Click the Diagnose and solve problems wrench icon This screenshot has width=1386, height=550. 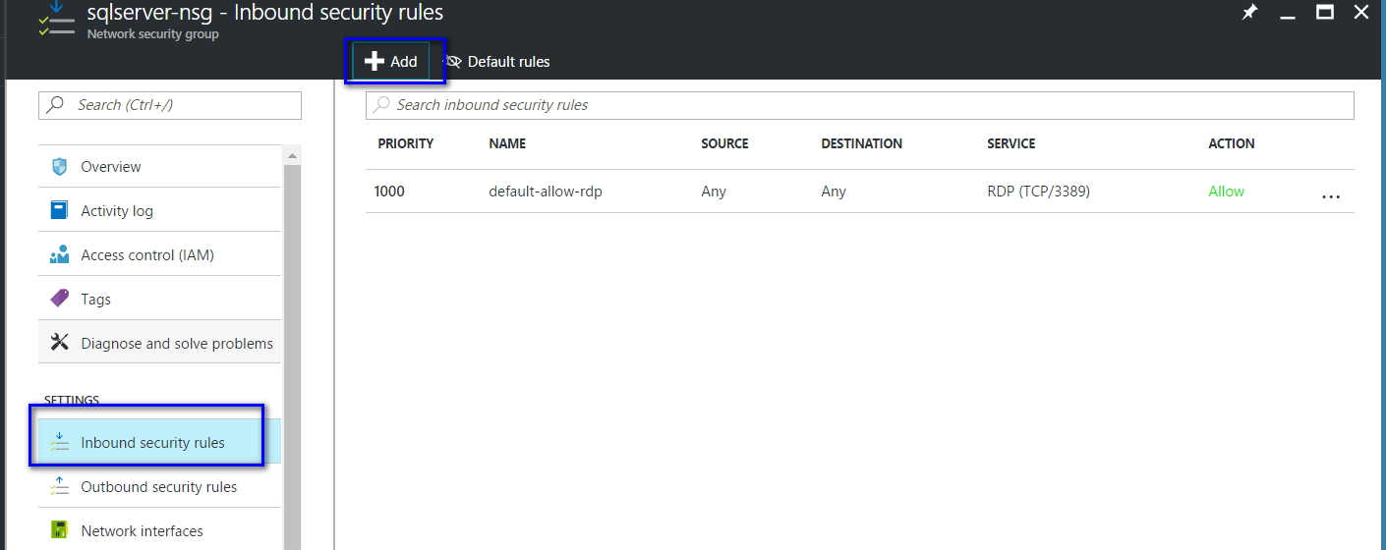pyautogui.click(x=59, y=343)
